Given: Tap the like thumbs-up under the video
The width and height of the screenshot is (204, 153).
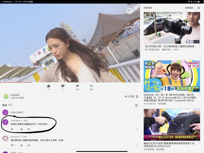Looking at the screenshot, I should pos(48,86).
